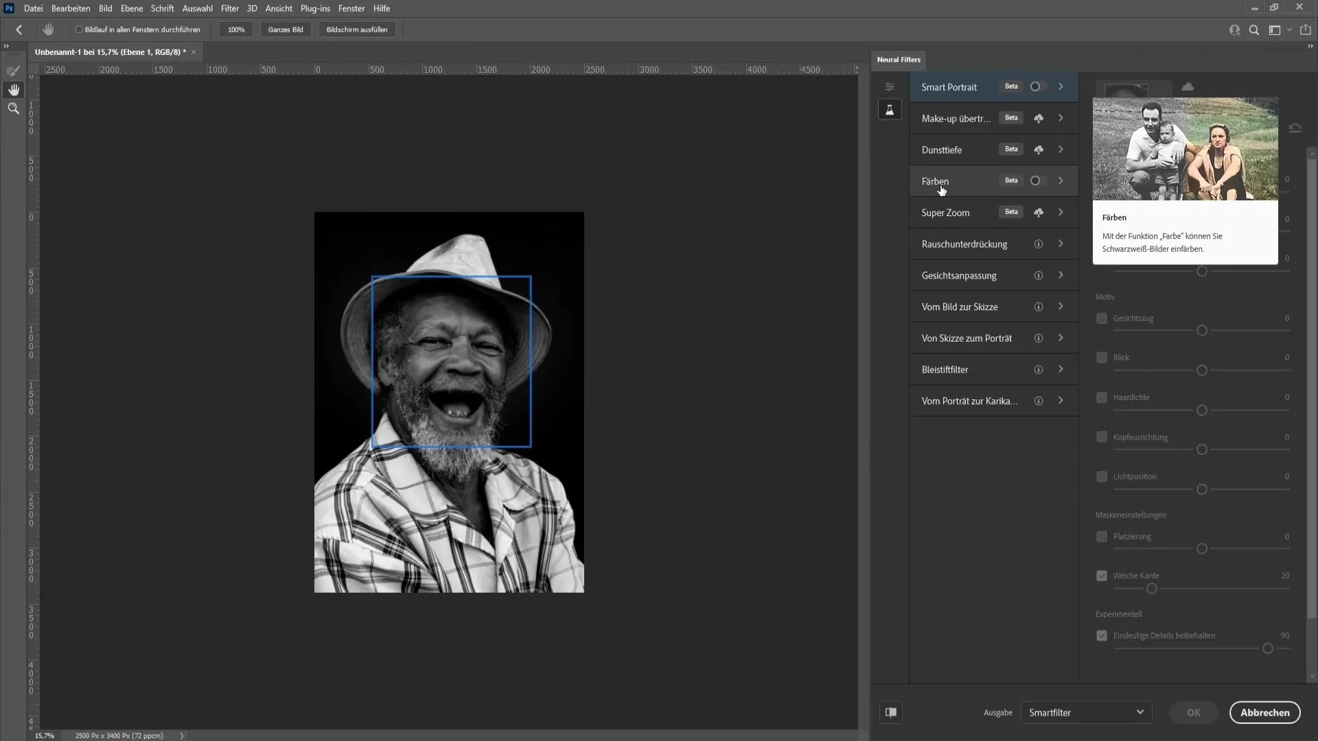Show info for Vom Bild zur Skizze
This screenshot has height=741, width=1318.
click(x=1039, y=307)
